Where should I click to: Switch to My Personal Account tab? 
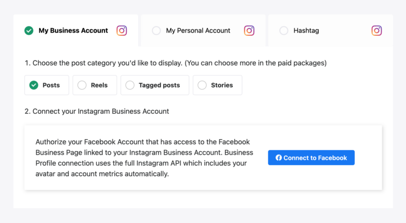198,31
